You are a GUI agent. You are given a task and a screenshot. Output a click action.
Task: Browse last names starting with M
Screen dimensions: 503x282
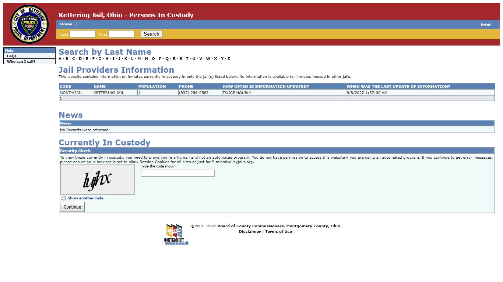pyautogui.click(x=139, y=59)
